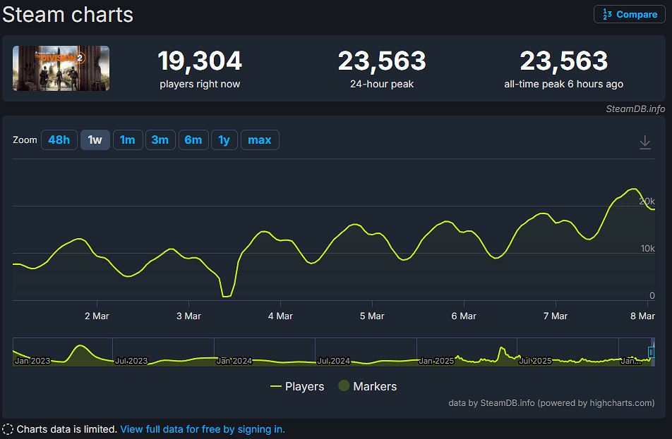Toggle the Markers legend label
This screenshot has width=672, height=439.
(375, 386)
